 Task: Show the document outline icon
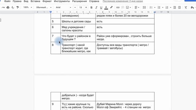click(x=1, y=20)
